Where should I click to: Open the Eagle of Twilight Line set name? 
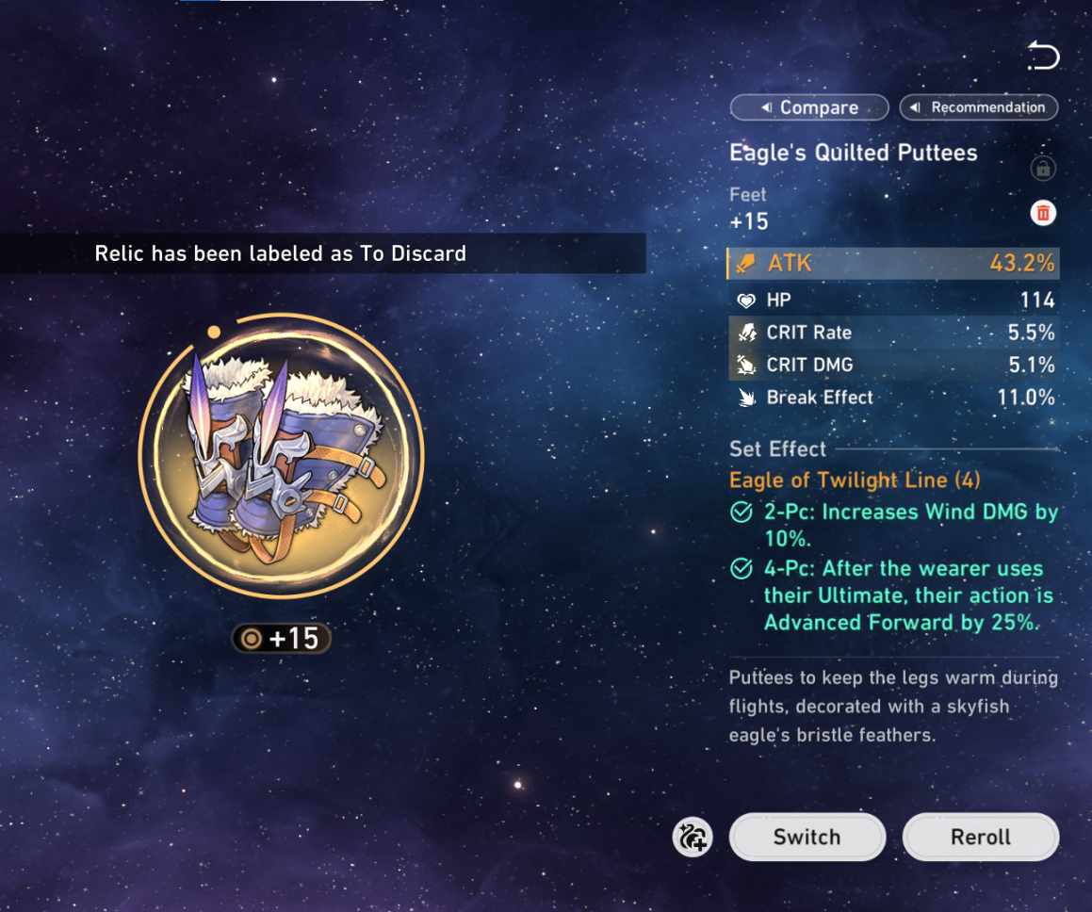[855, 480]
